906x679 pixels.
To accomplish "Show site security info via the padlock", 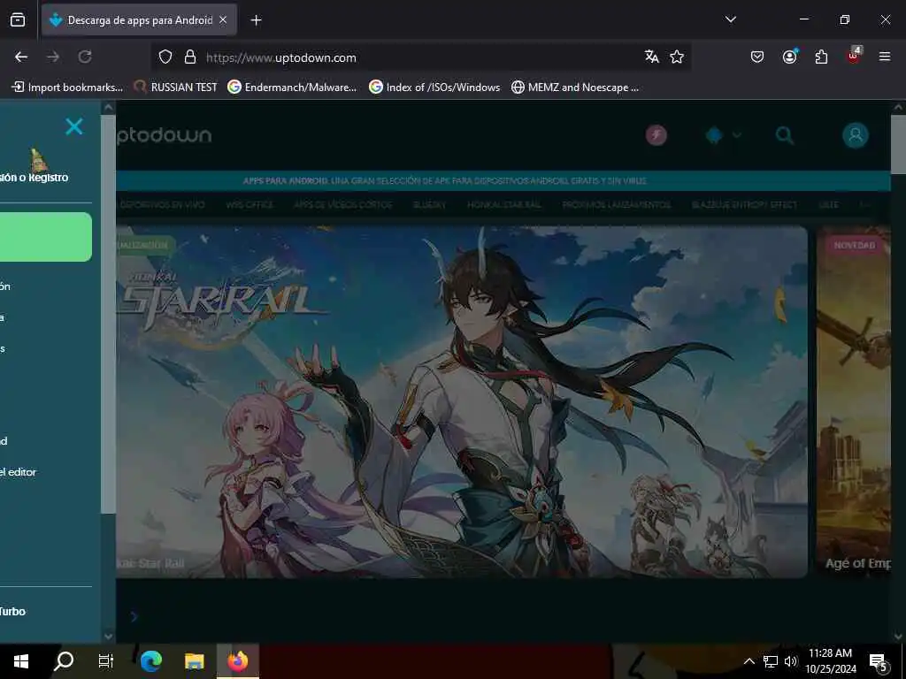I will 190,57.
